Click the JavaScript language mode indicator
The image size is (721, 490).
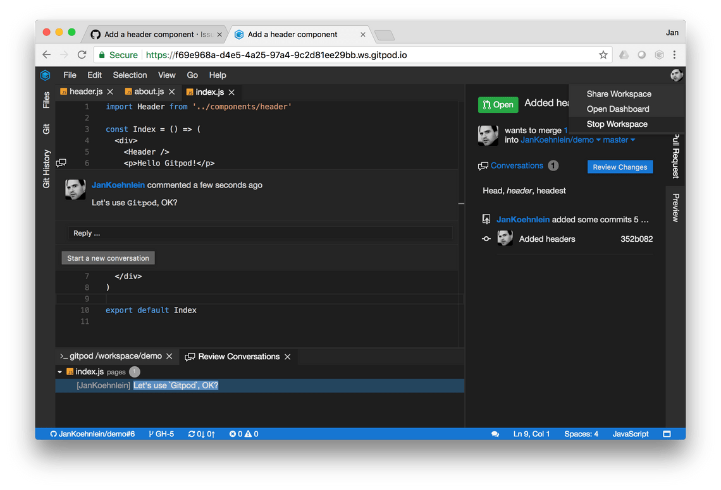pos(631,434)
